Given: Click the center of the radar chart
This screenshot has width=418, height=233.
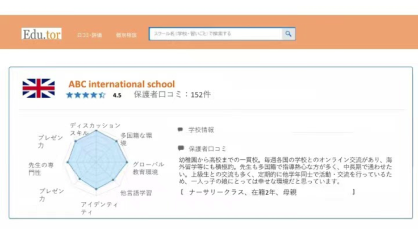Looking at the screenshot, I should pyautogui.click(x=96, y=162).
